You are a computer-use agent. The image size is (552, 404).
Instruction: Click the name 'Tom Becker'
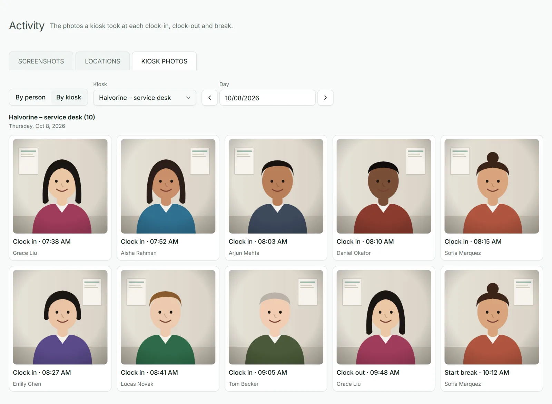pyautogui.click(x=244, y=384)
